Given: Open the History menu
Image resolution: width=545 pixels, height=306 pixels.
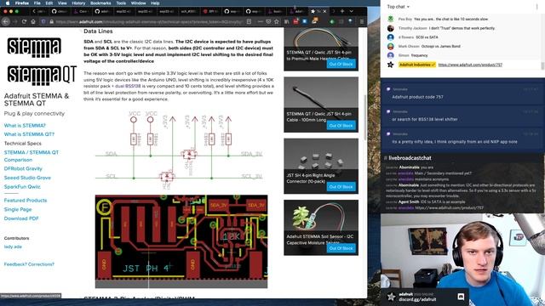Looking at the screenshot, I should (x=78, y=3).
